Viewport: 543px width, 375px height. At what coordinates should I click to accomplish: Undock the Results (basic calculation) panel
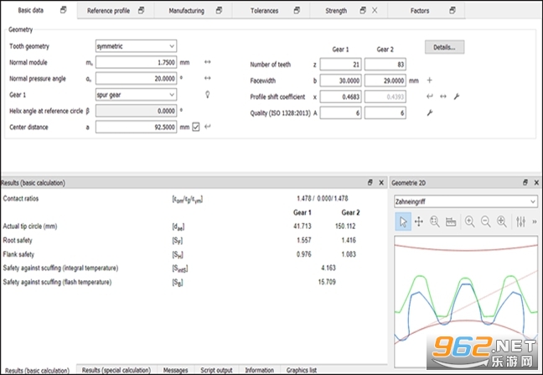(x=370, y=182)
